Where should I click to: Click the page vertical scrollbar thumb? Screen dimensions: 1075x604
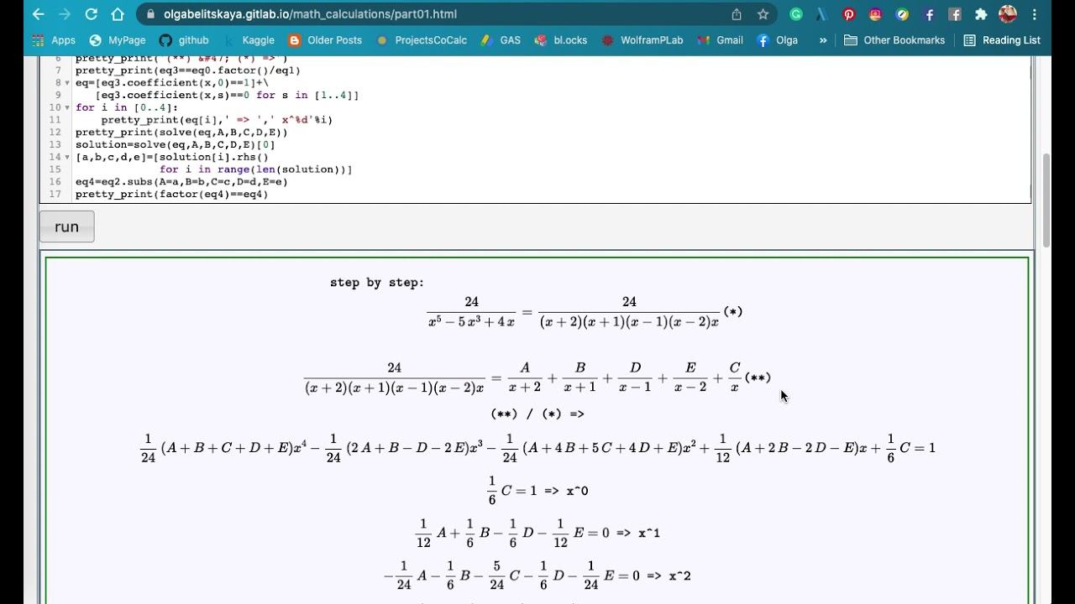point(1046,200)
